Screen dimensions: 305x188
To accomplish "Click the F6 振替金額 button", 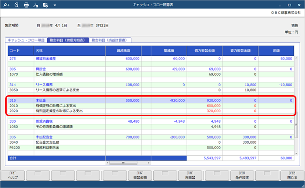I will [140, 176].
